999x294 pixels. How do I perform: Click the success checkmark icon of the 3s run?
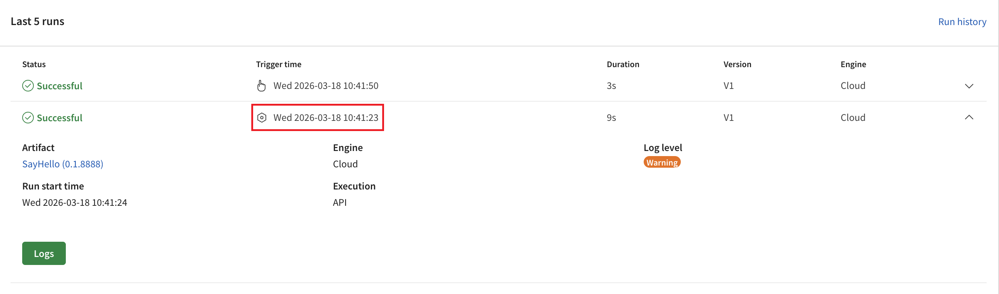click(x=28, y=86)
